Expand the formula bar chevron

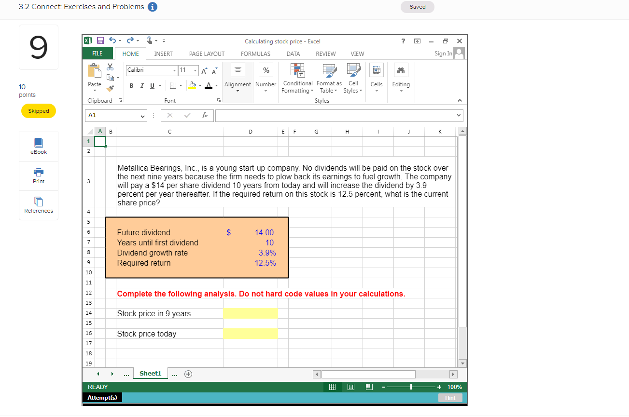(x=458, y=116)
